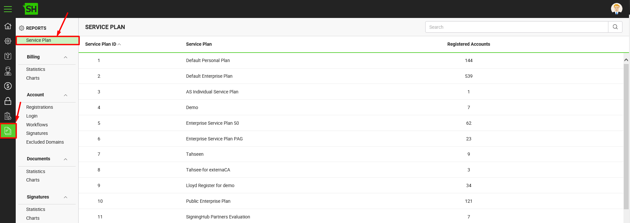Open Account Registrations report
Image resolution: width=630 pixels, height=223 pixels.
point(40,107)
